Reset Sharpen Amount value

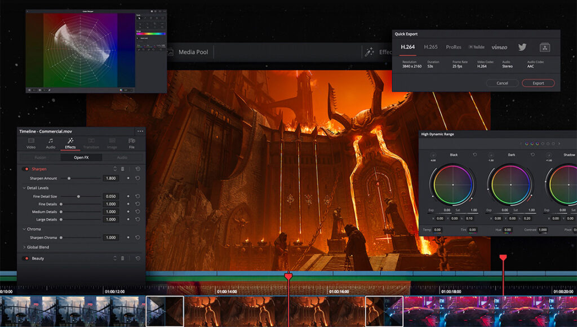(137, 178)
